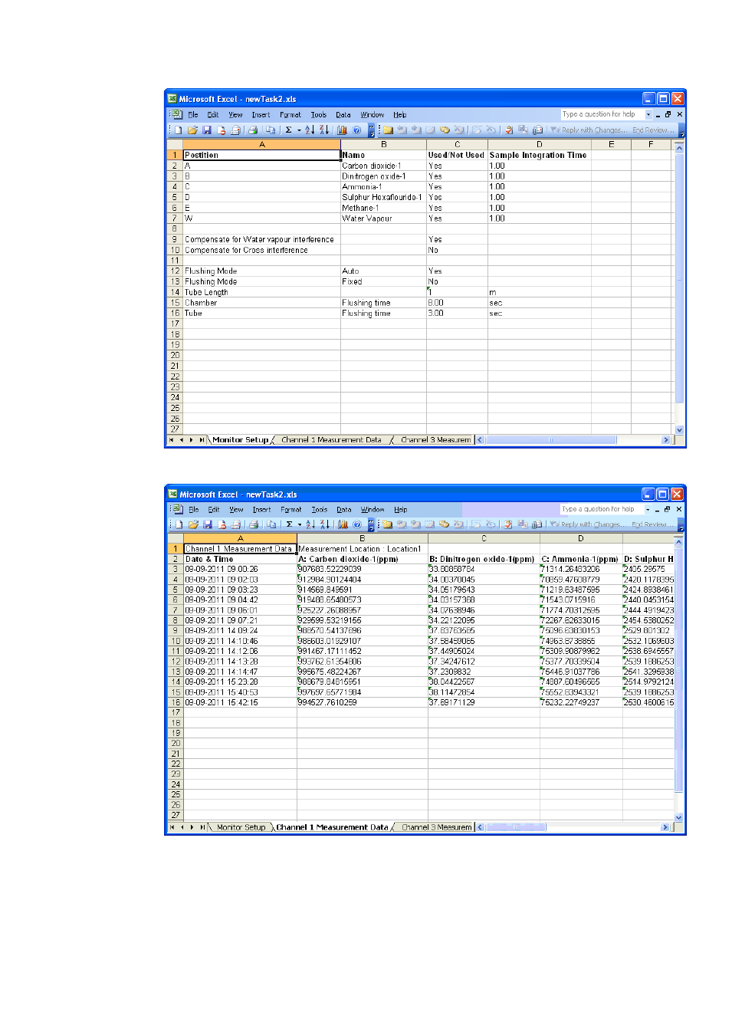The height and width of the screenshot is (1035, 732).
Task: Select cell 'Sulphur Hexaflouride-1'
Action: (x=383, y=197)
